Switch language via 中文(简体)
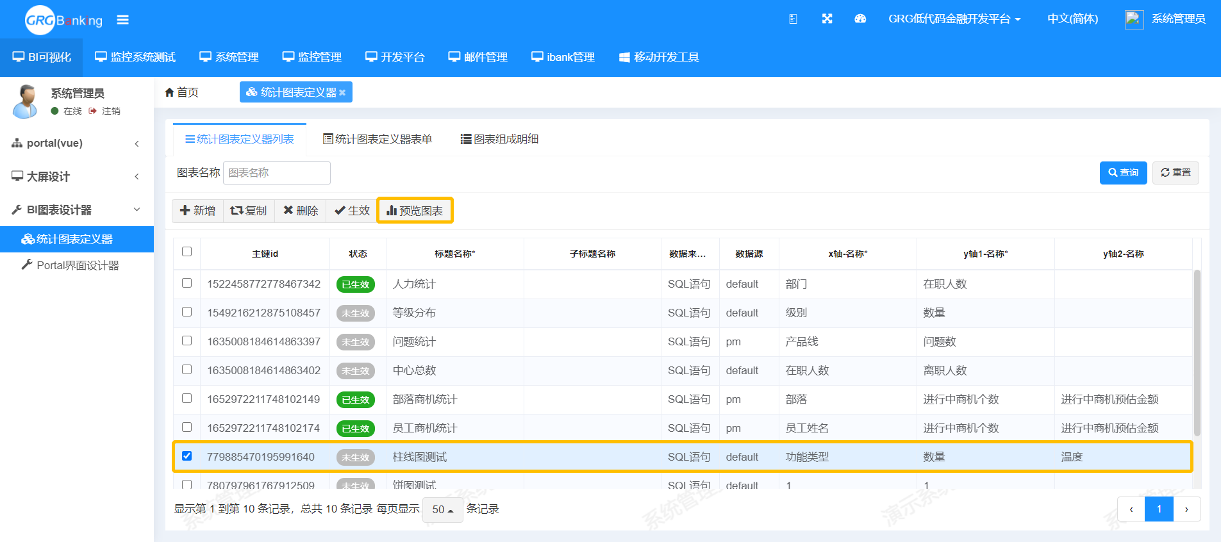Image resolution: width=1221 pixels, height=542 pixels. point(1072,19)
